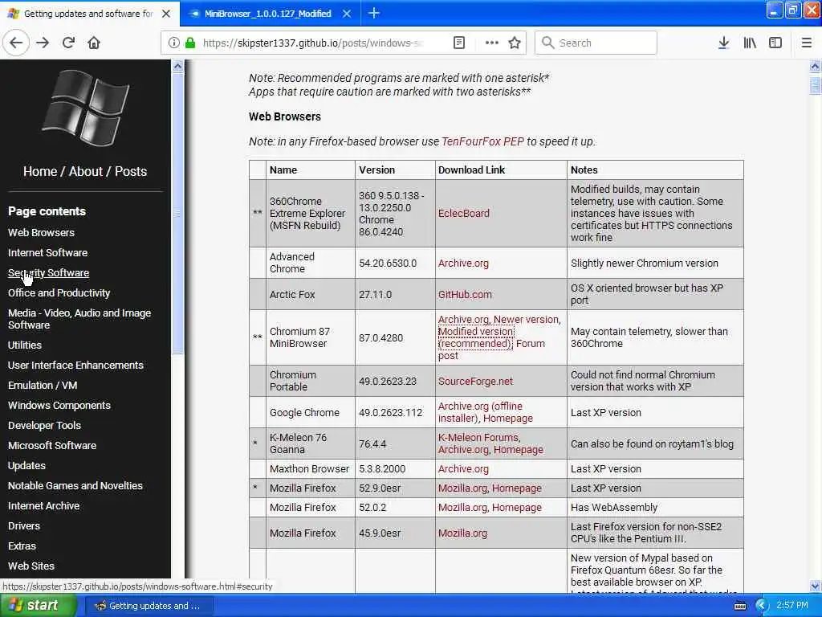Click sidebar scrollbar up arrow
The height and width of the screenshot is (617, 822).
(x=177, y=66)
